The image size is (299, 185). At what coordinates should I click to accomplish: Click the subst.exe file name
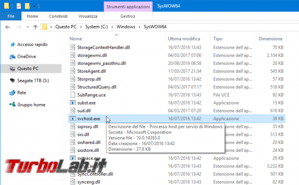tap(86, 103)
